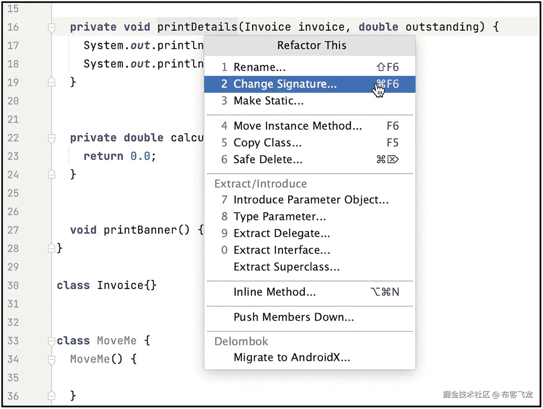This screenshot has width=543, height=409.
Task: Select Extract Interface... entry
Action: pyautogui.click(x=281, y=250)
